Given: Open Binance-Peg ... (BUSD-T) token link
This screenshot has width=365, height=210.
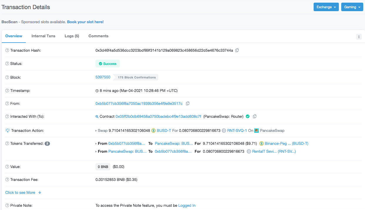Looking at the screenshot, I should click(x=287, y=144).
